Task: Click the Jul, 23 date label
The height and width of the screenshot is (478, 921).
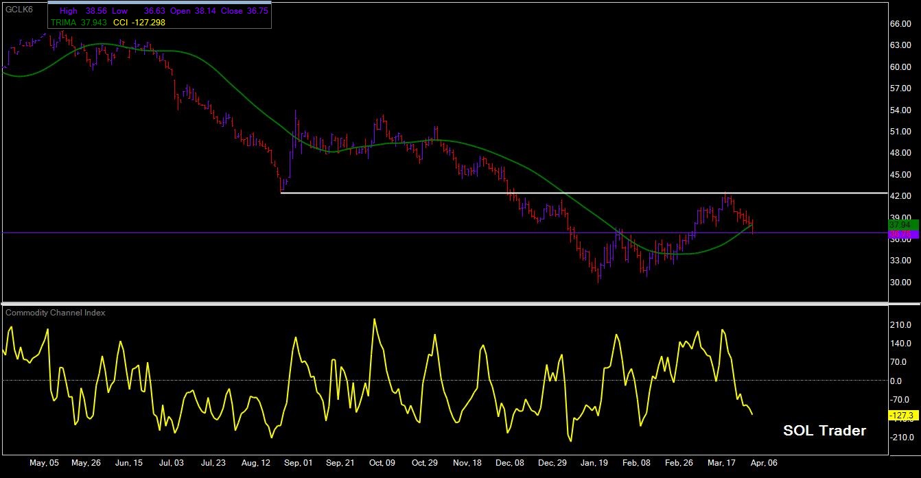Action: pyautogui.click(x=213, y=464)
